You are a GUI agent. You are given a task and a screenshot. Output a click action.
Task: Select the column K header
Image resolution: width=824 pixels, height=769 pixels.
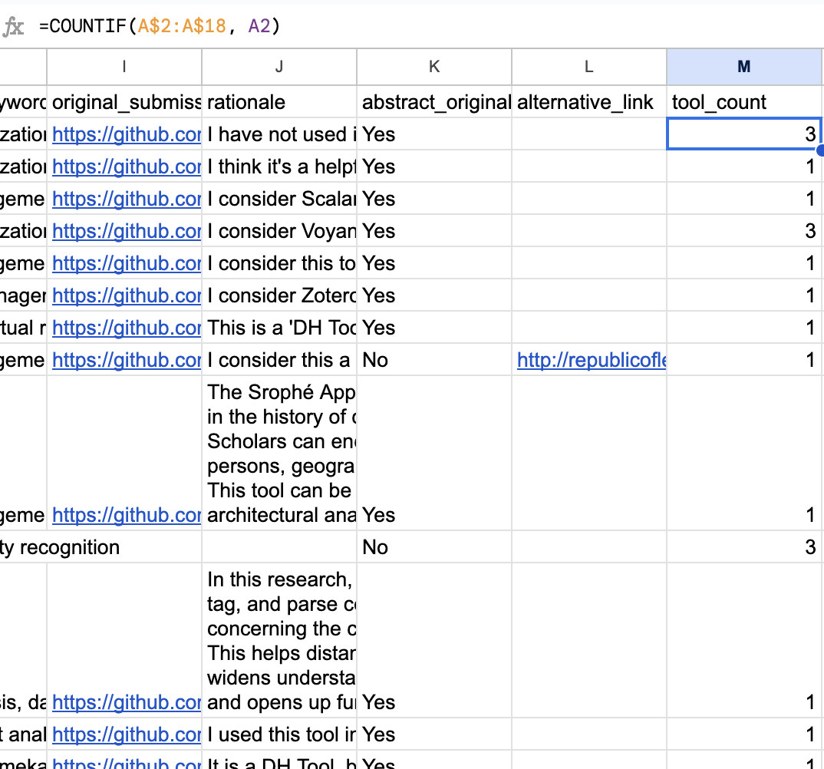[434, 67]
